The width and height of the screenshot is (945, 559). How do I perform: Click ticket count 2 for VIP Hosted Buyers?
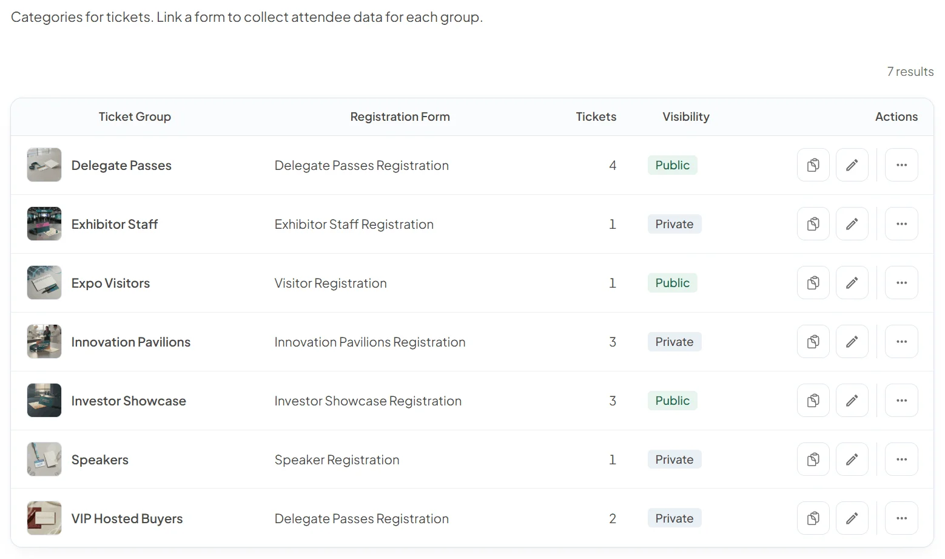(613, 519)
